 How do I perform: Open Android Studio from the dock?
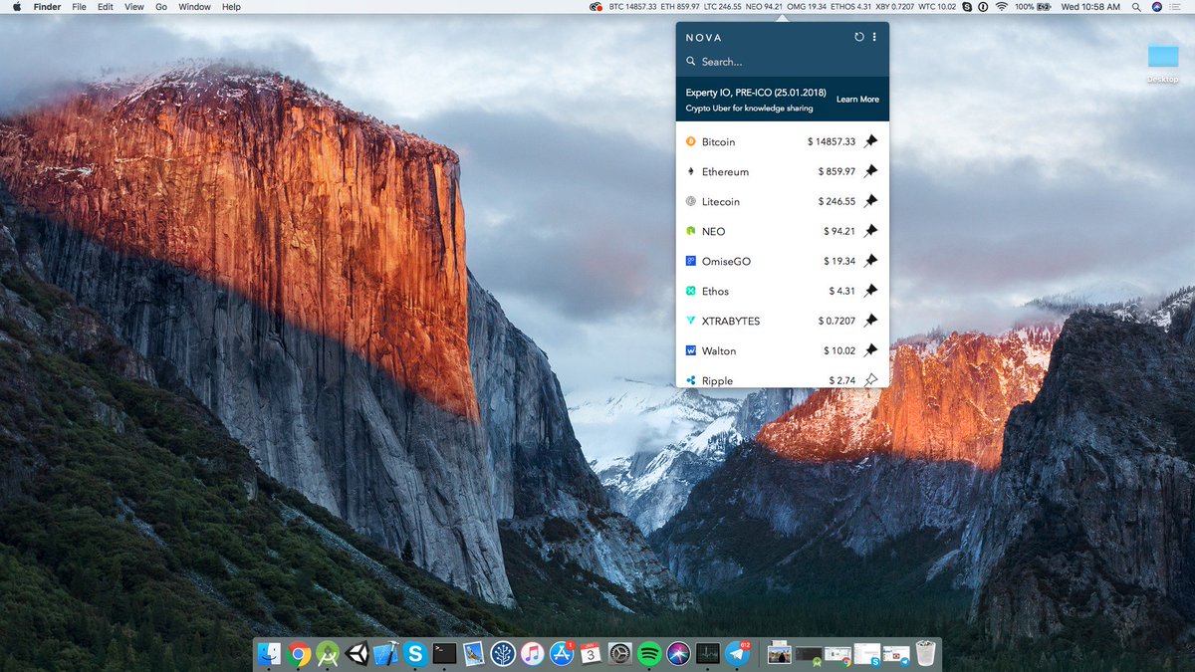[x=327, y=653]
